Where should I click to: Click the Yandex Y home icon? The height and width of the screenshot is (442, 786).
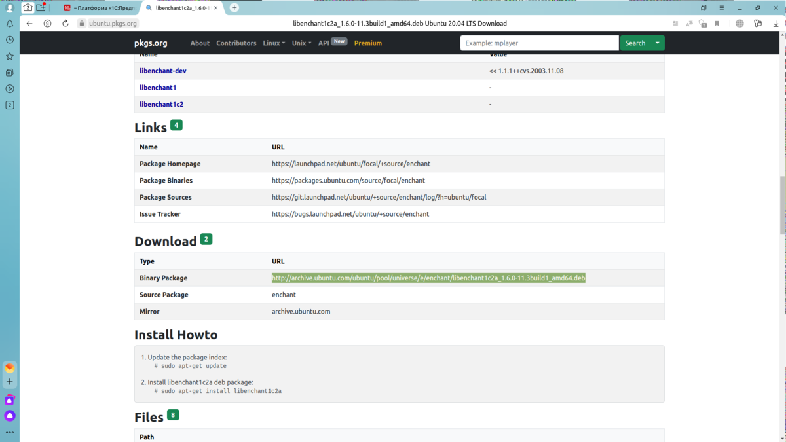tap(47, 23)
